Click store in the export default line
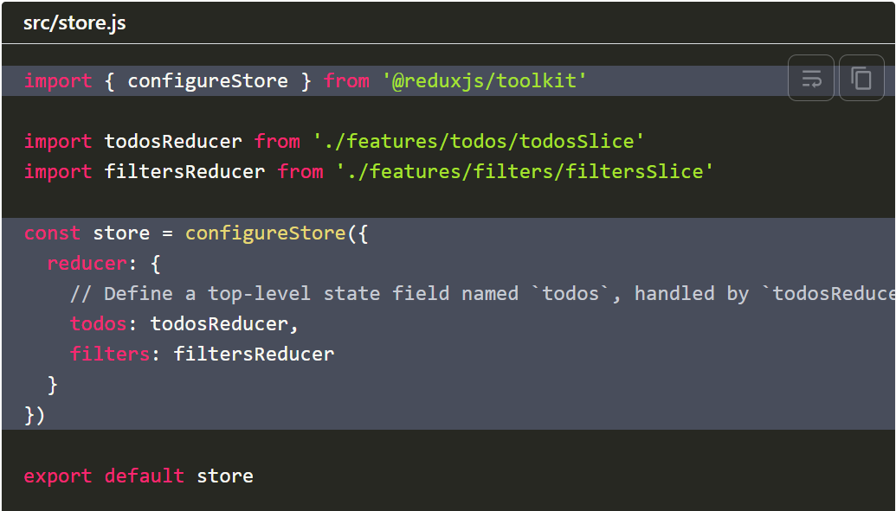Image resolution: width=896 pixels, height=511 pixels. [225, 476]
